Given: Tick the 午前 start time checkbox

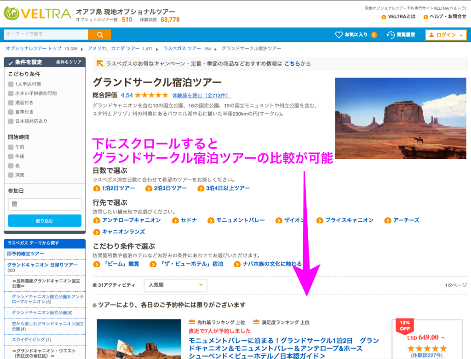Looking at the screenshot, I should [x=11, y=147].
